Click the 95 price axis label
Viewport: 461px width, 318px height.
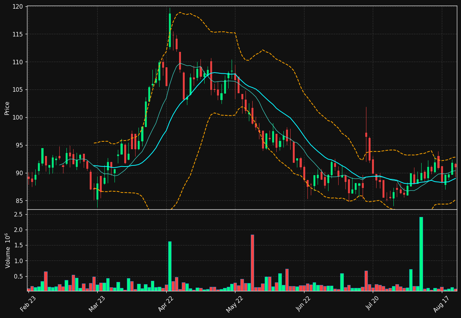tap(20, 145)
